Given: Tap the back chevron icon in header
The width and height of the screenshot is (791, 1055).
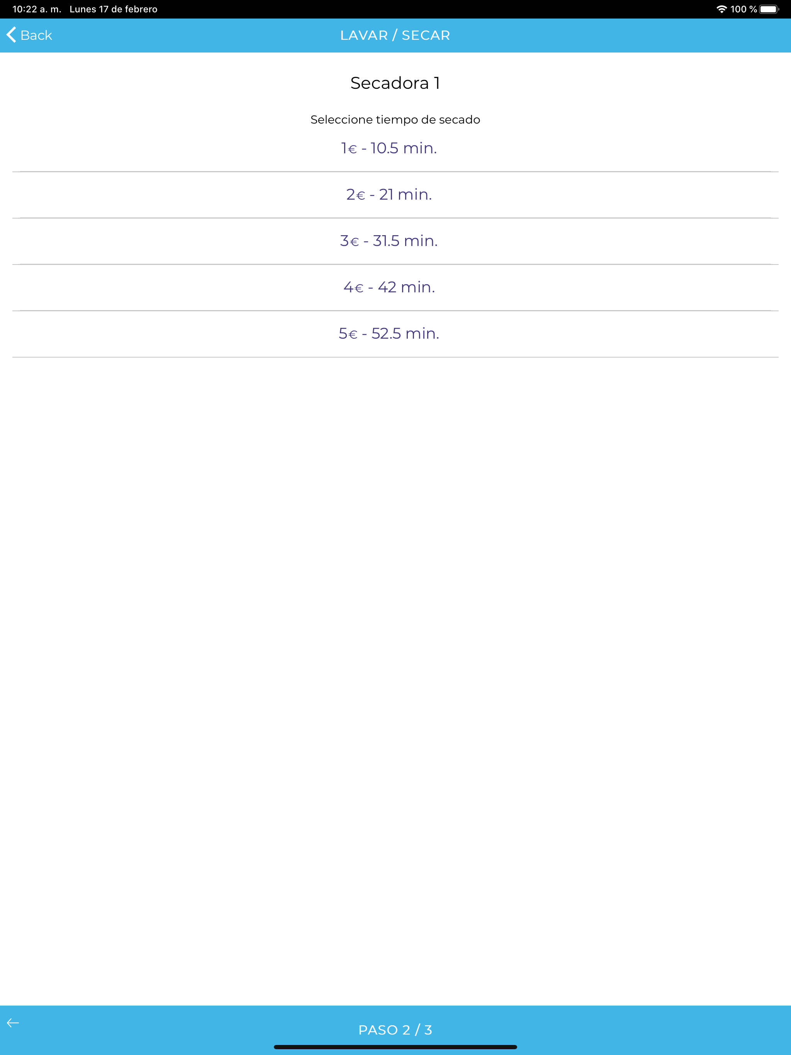Looking at the screenshot, I should 12,35.
